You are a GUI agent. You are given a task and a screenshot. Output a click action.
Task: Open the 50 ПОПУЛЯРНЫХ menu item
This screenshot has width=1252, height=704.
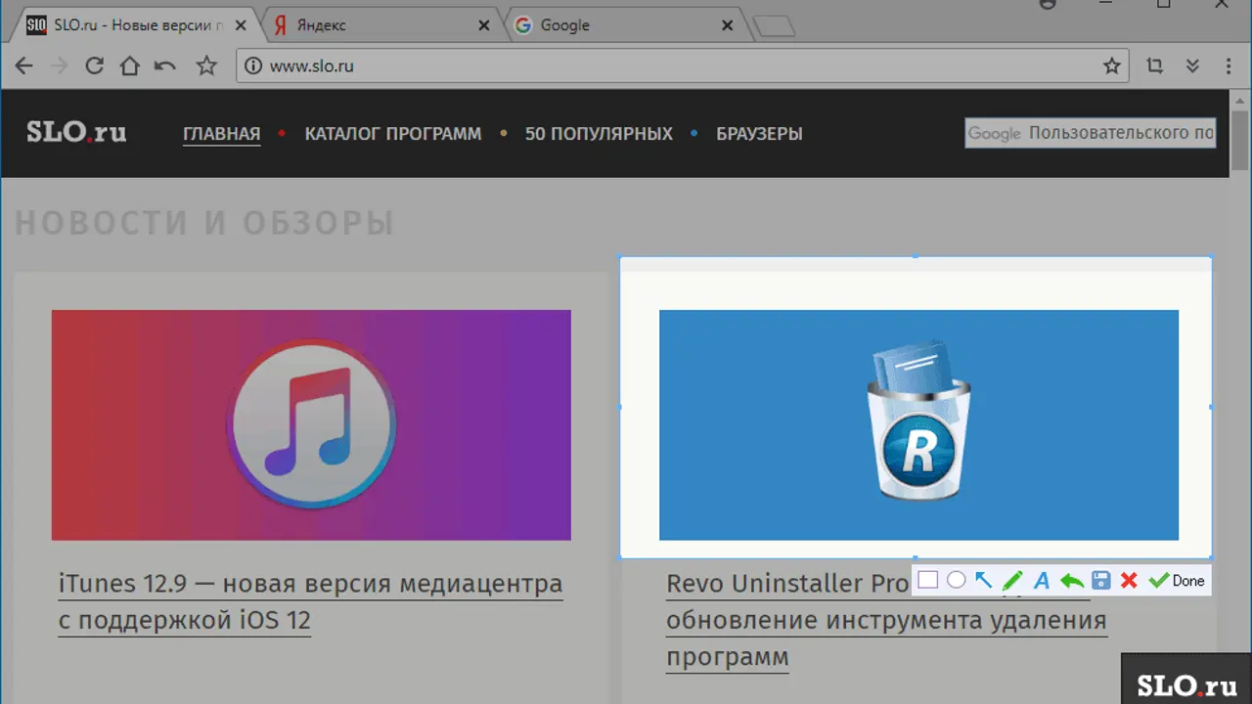pyautogui.click(x=599, y=134)
